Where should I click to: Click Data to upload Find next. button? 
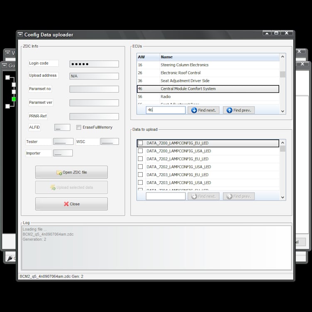[x=203, y=196]
